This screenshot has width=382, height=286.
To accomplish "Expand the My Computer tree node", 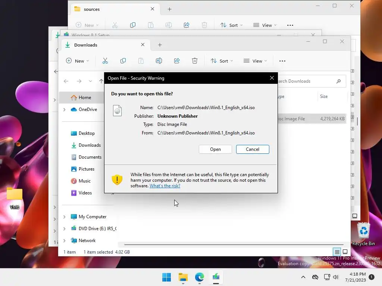I will 64,217.
